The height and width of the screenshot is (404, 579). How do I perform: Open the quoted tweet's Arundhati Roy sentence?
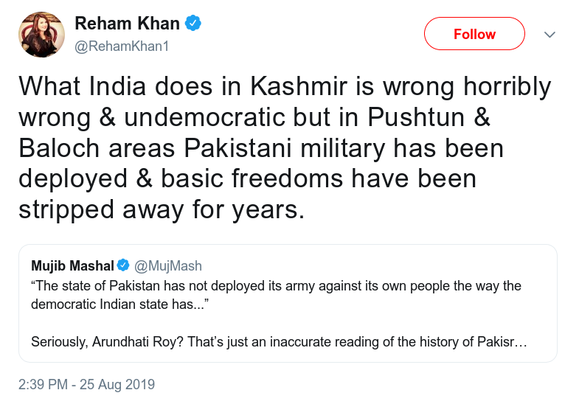[279, 341]
